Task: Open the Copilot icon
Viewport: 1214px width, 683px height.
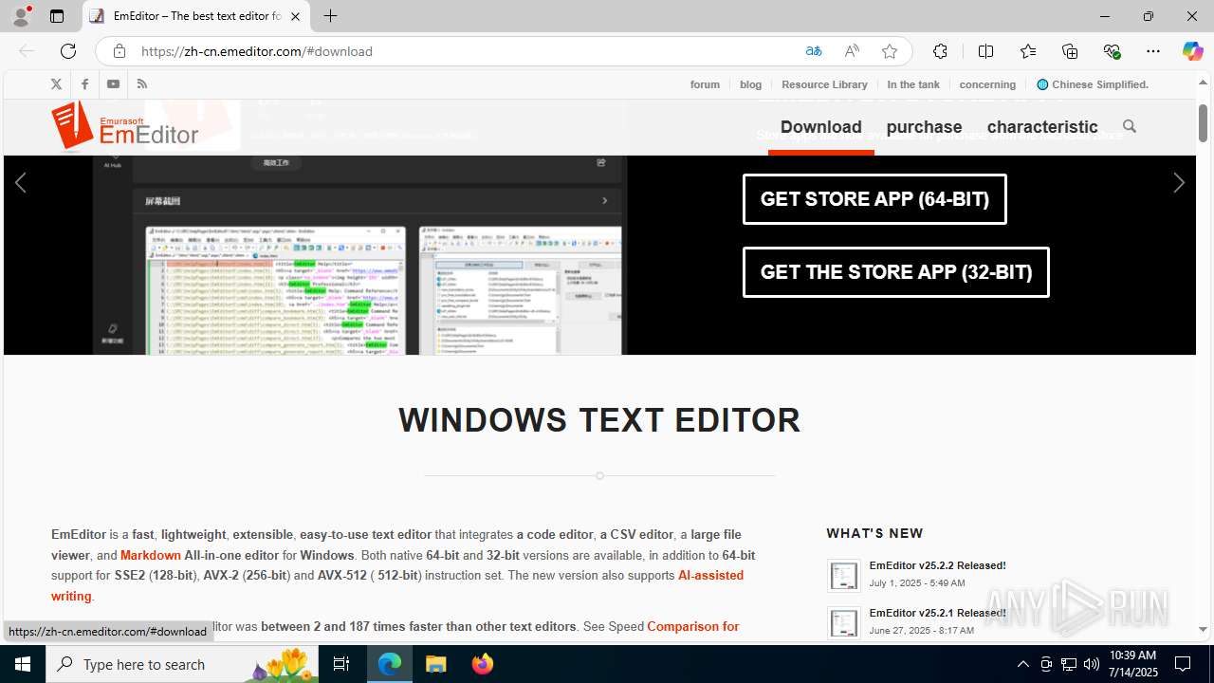Action: (1192, 51)
